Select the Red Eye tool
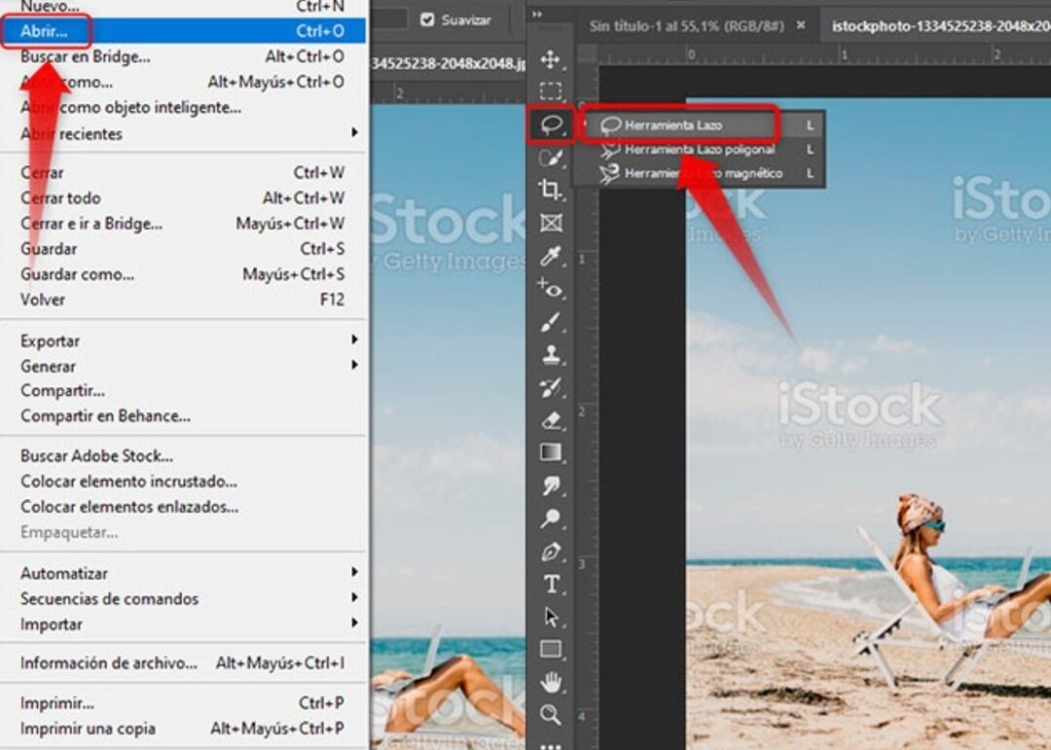 click(550, 289)
